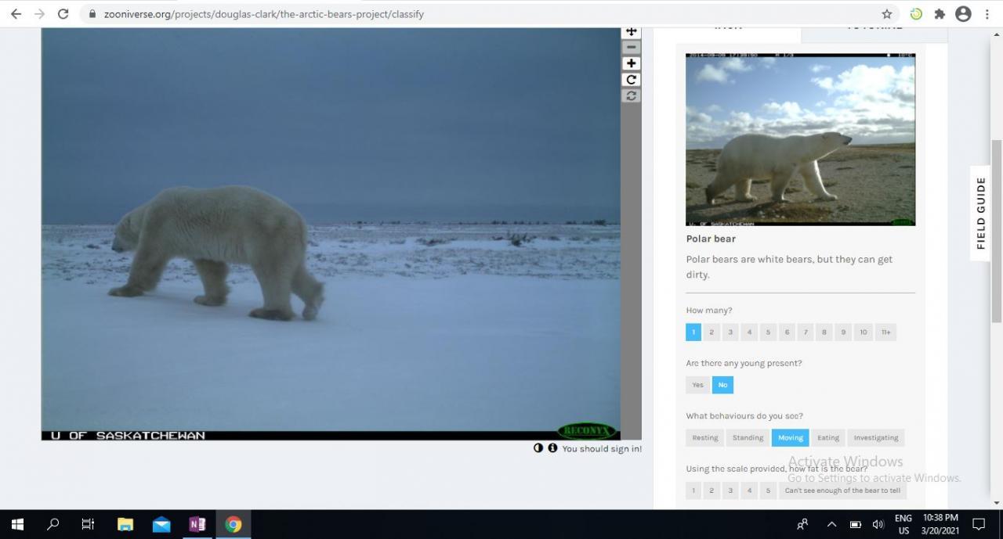1003x539 pixels.
Task: Open the ENG US language switcher
Action: [903, 524]
